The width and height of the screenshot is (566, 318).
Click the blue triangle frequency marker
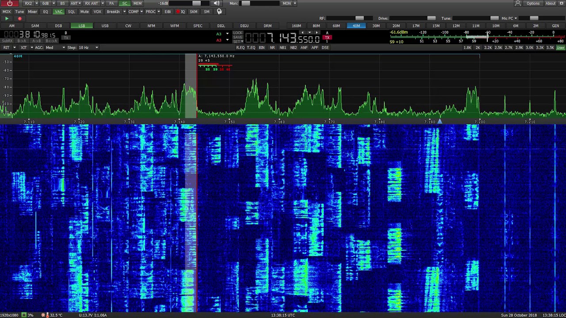tap(440, 121)
